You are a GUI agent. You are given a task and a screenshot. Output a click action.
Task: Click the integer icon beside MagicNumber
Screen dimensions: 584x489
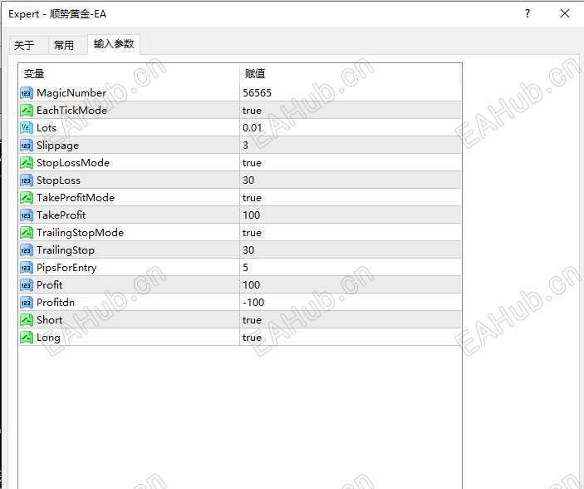click(x=27, y=93)
